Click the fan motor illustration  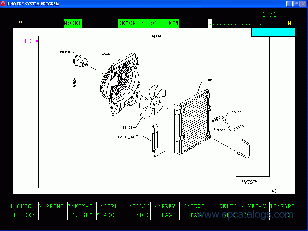coord(80,61)
